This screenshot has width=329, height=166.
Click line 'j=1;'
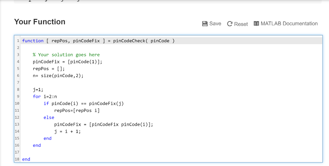38,90
